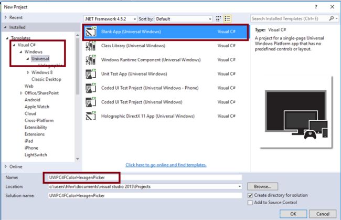Select the Cross-Platform category
The image size is (341, 220).
click(39, 120)
